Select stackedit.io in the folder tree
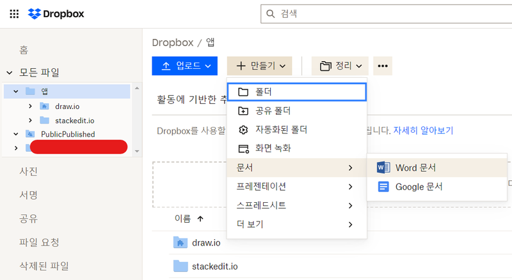 click(74, 121)
